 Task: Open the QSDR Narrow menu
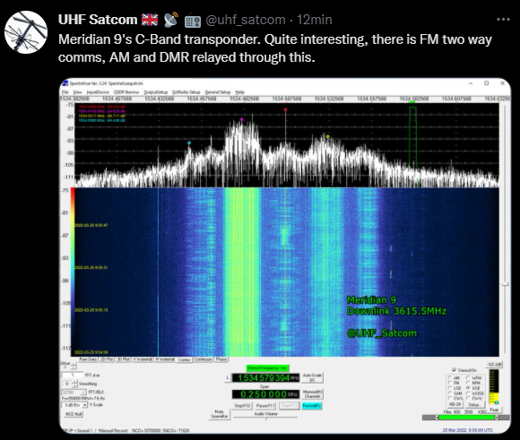pos(126,92)
